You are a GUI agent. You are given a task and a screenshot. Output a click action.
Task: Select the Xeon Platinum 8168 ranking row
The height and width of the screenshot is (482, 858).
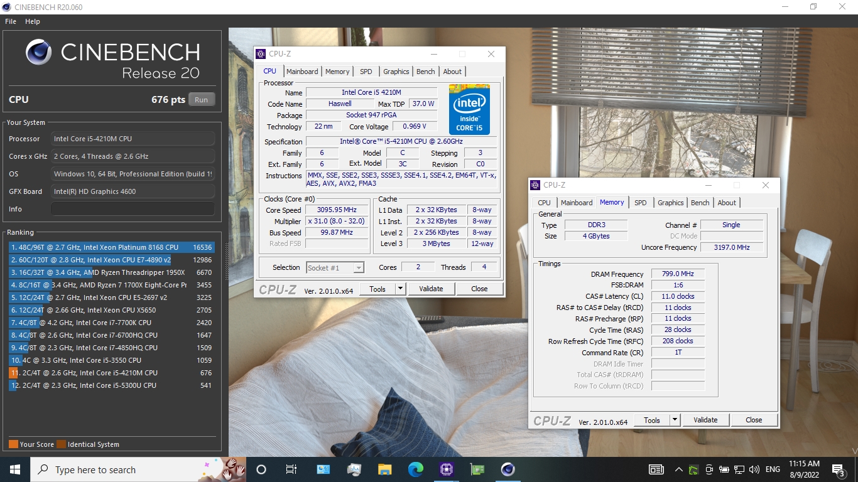(112, 247)
